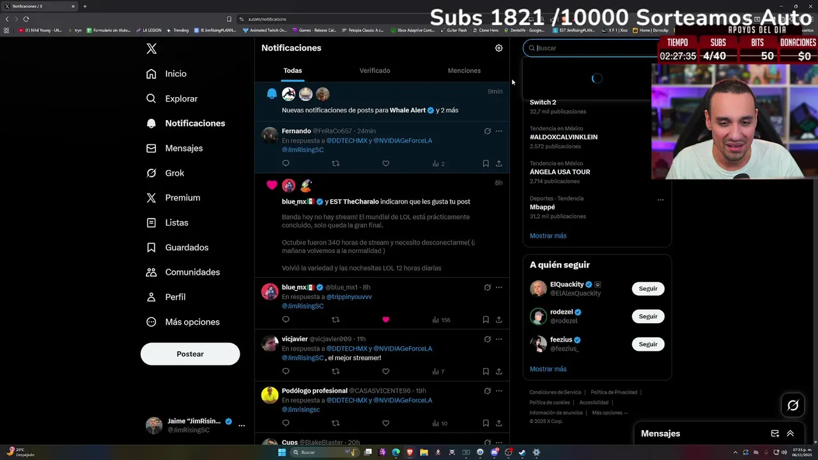Open Explorar in sidebar

[172, 98]
